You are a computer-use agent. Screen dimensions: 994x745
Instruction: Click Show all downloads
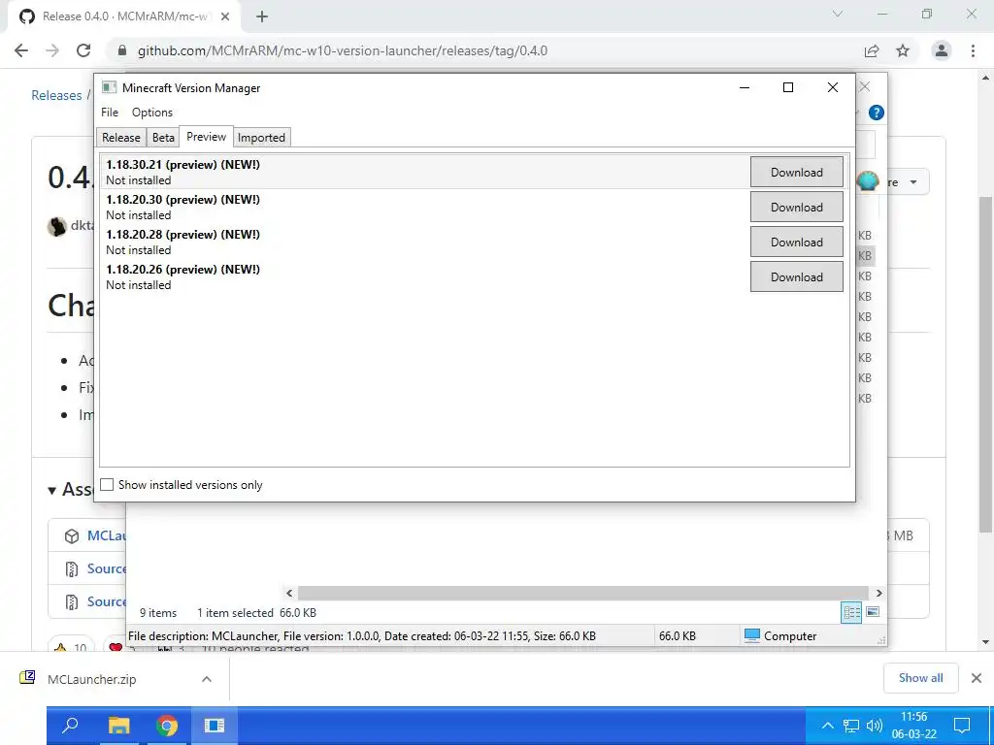(x=920, y=678)
